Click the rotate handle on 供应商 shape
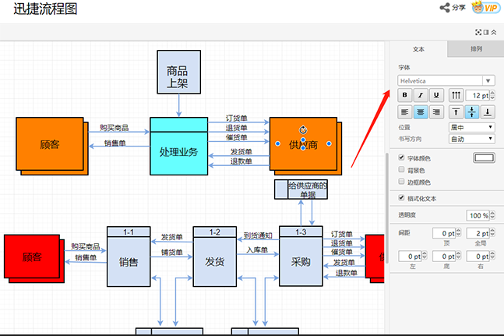This screenshot has height=336, width=504. 303,130
